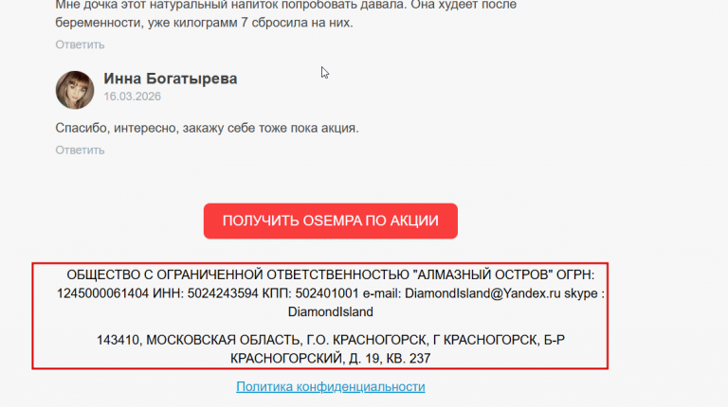Click the comment text mentioning 'килограмм 7 сбросила'
This screenshot has width=728, height=407.
(204, 23)
